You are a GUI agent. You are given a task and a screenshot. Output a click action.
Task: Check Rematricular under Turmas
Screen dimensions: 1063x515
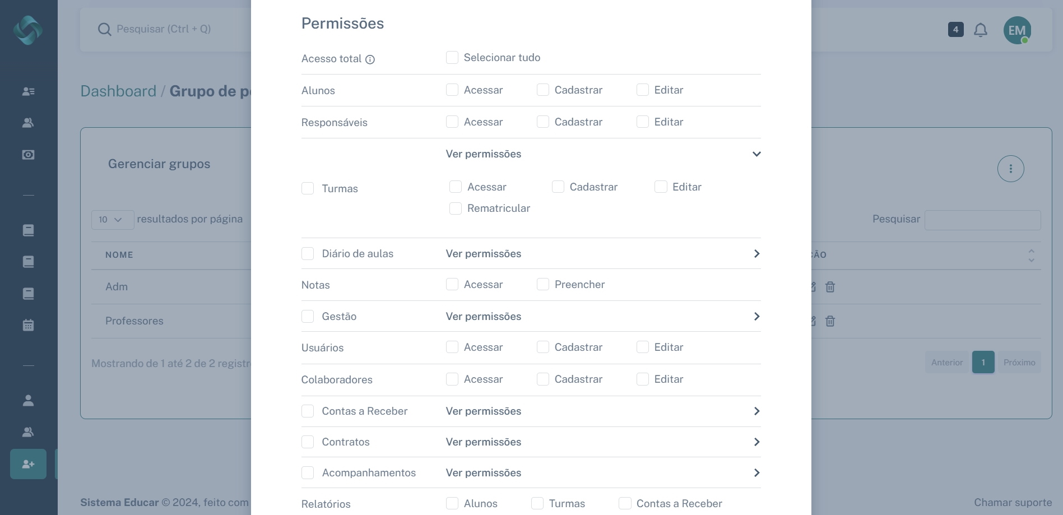[x=456, y=208]
